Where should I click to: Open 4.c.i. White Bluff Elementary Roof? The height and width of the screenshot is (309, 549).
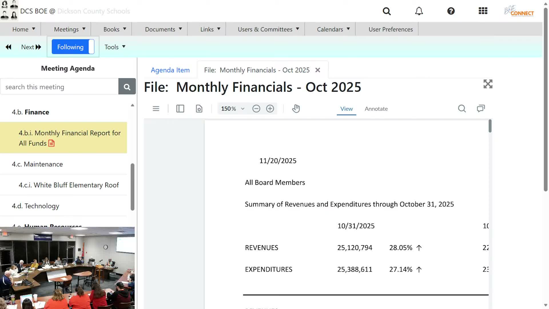[69, 185]
